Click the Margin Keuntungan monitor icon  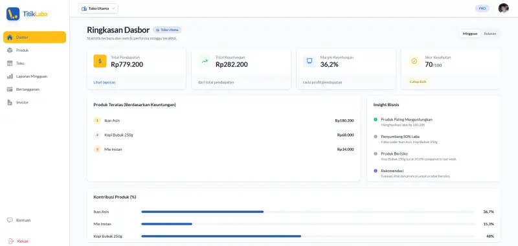[310, 61]
